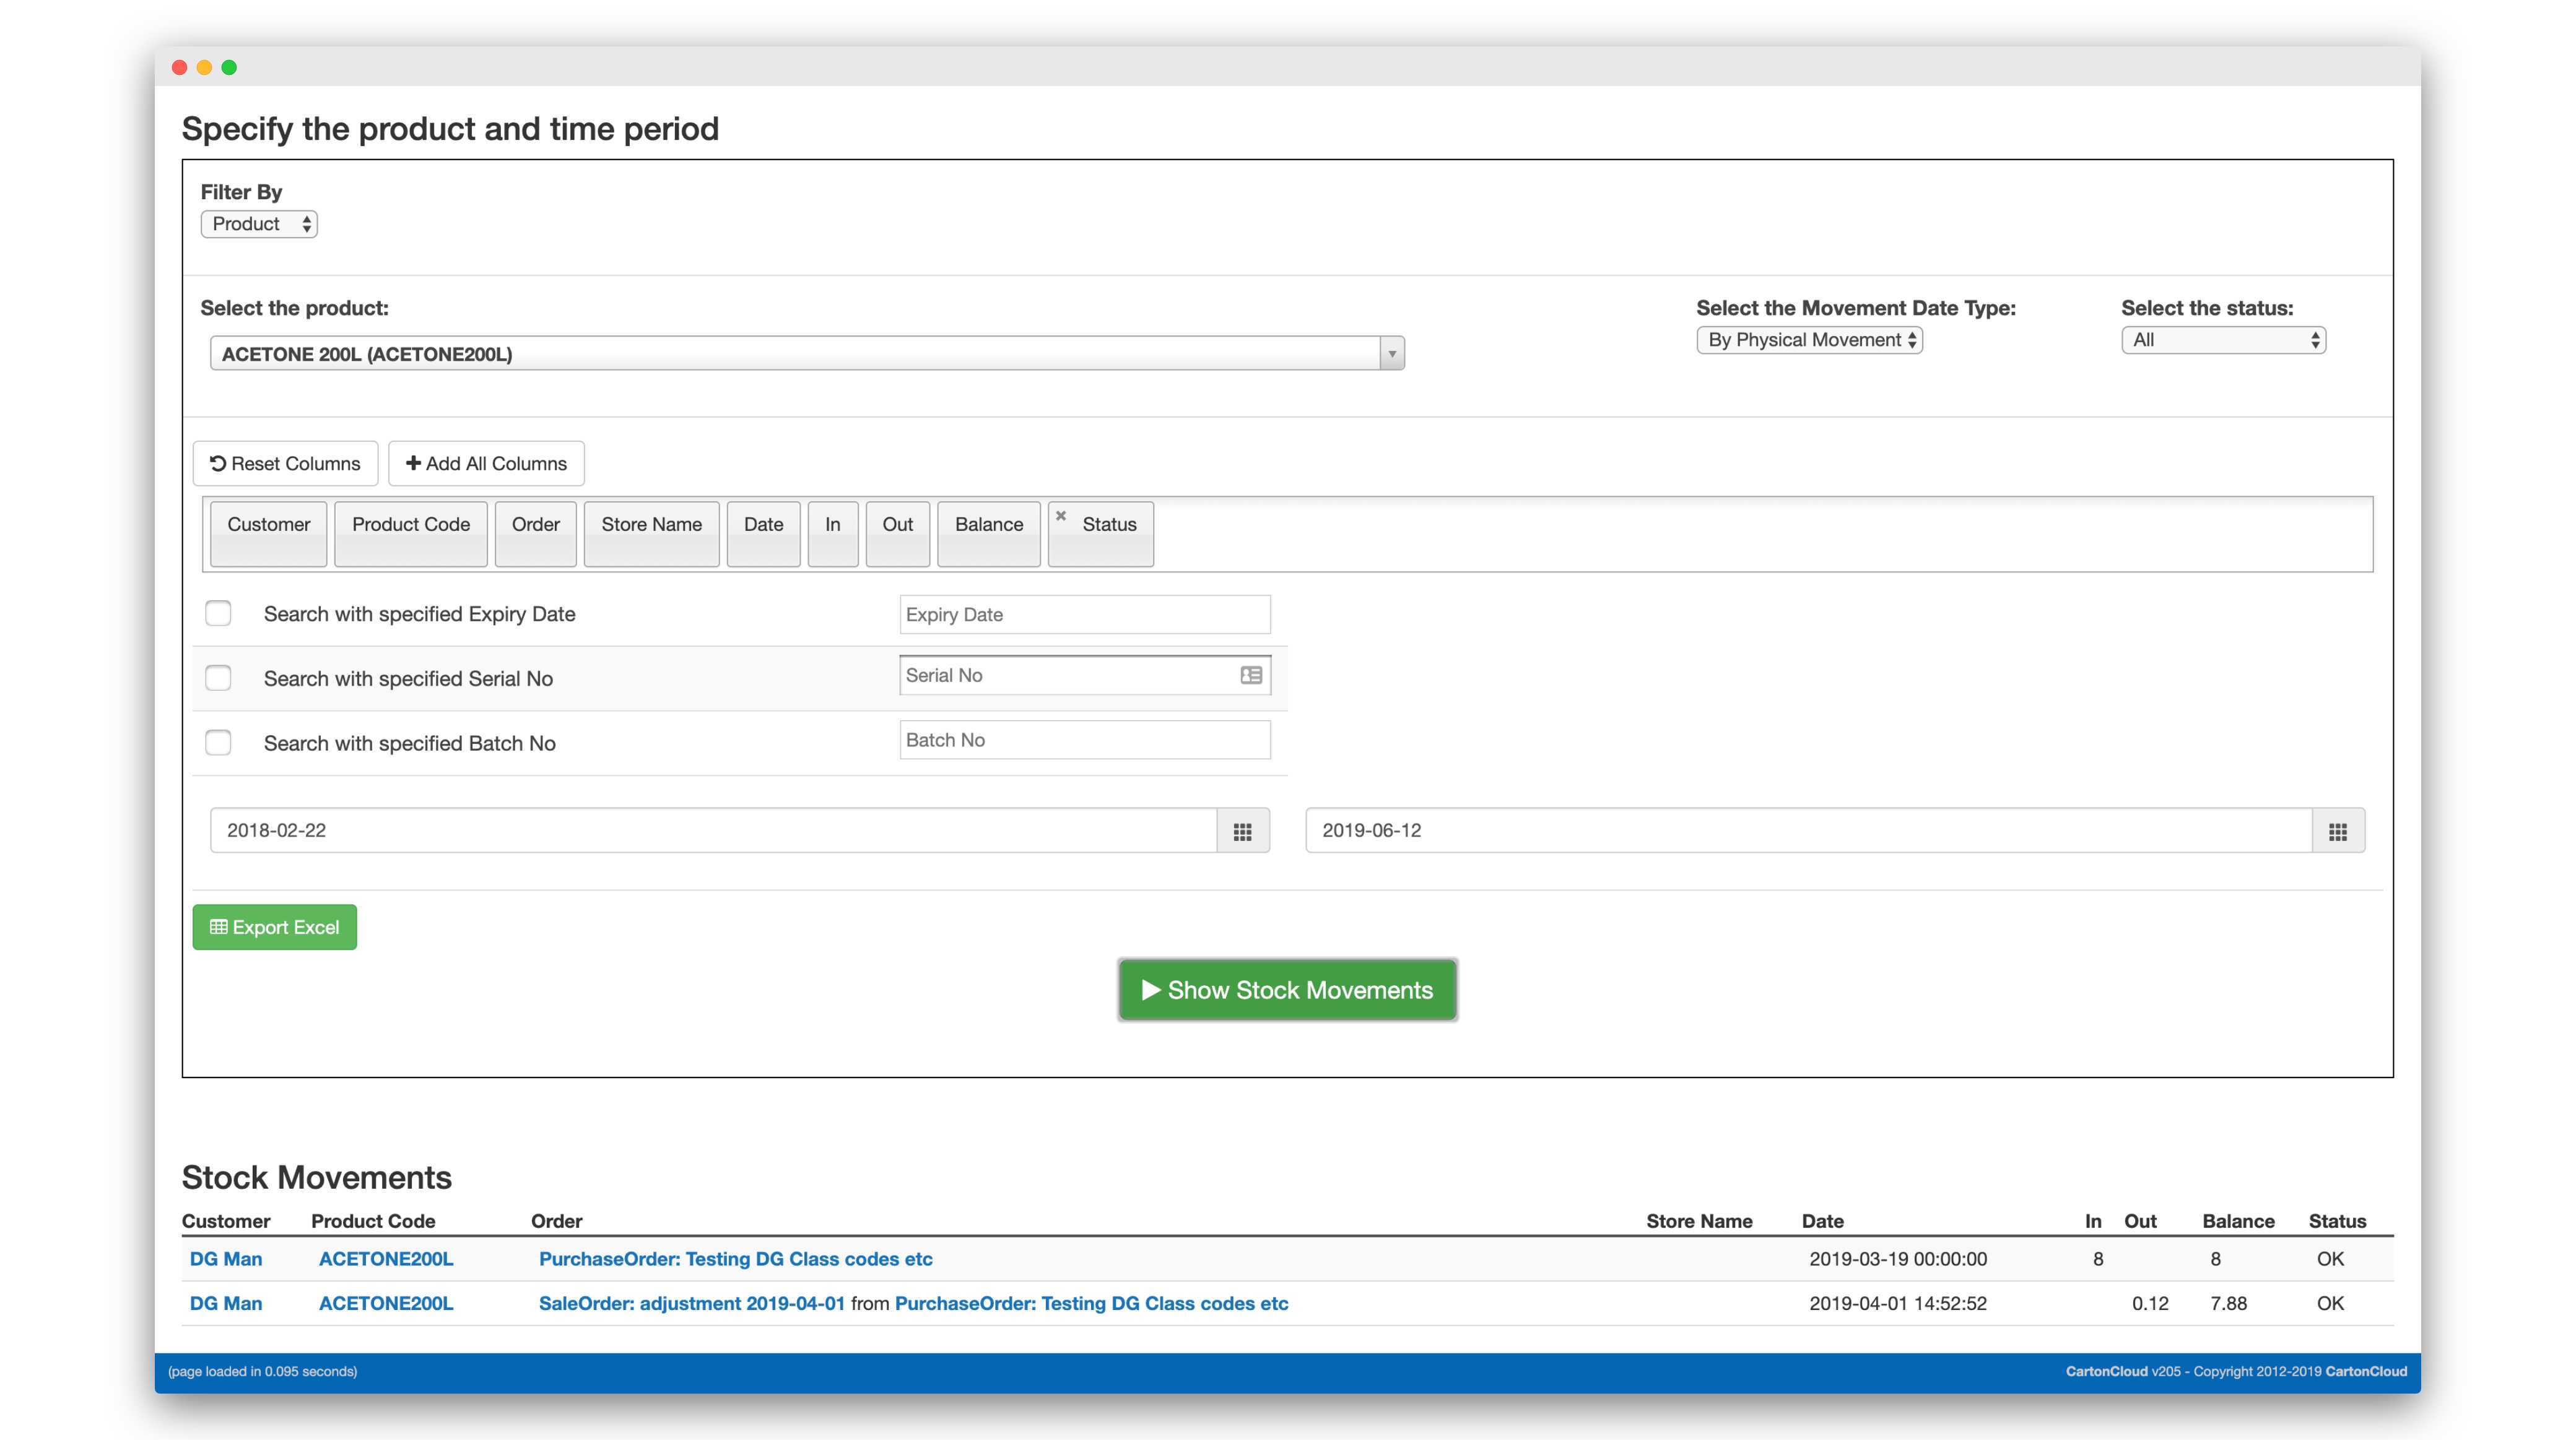This screenshot has width=2576, height=1440.
Task: Tick the Search with specified Serial No checkbox
Action: point(218,678)
